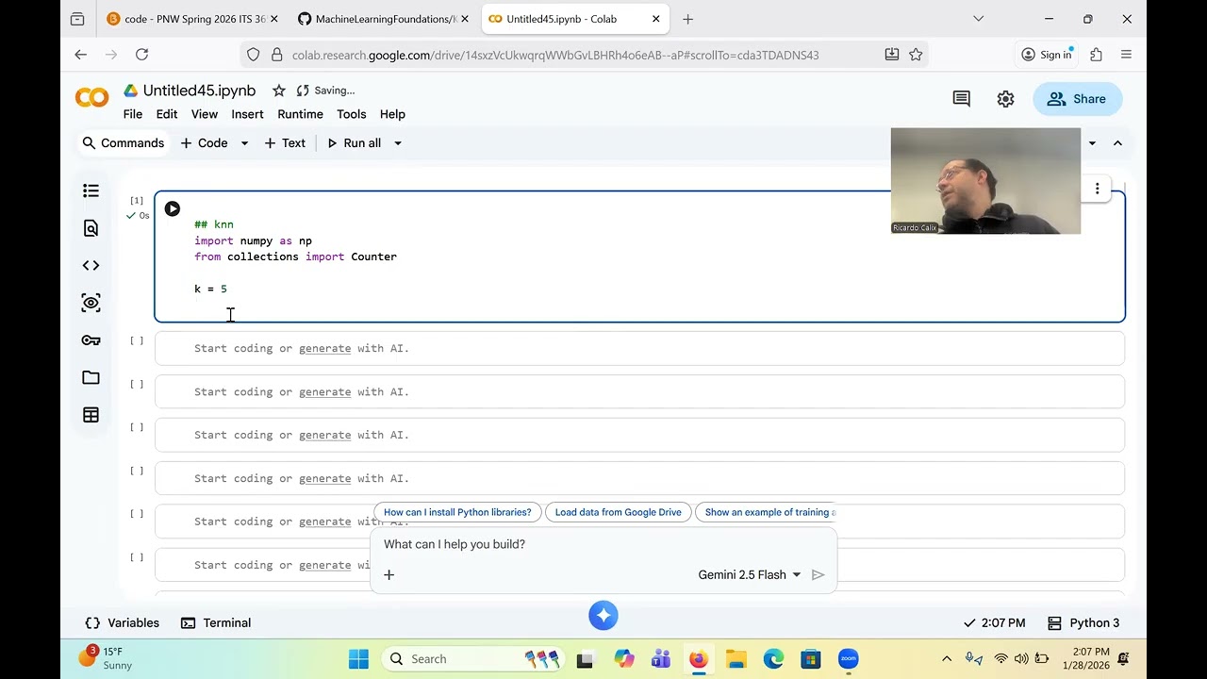Screen dimensions: 1207x679
Task: Click the Untitled45.ipynb notebook title
Action: (x=199, y=91)
